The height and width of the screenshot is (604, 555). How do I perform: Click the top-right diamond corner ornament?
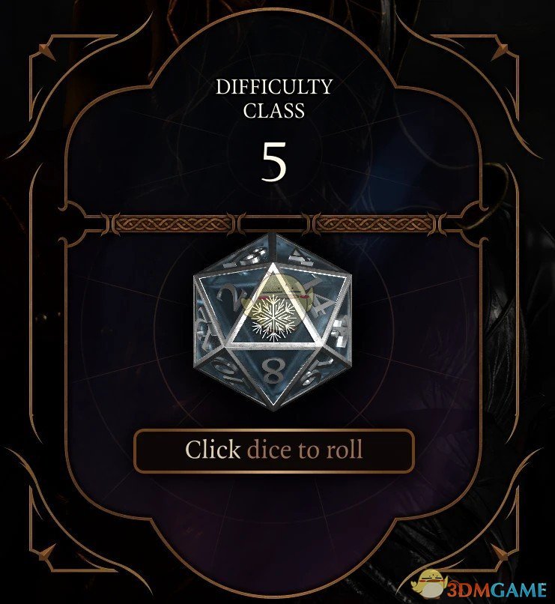[500, 52]
